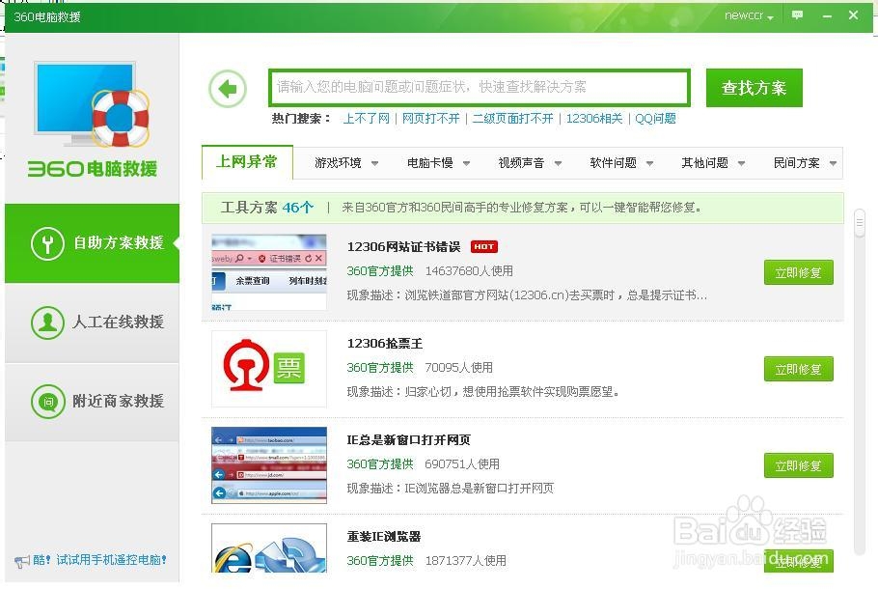This screenshot has height=589, width=878.
Task: Click the green back arrow icon
Action: pos(228,89)
